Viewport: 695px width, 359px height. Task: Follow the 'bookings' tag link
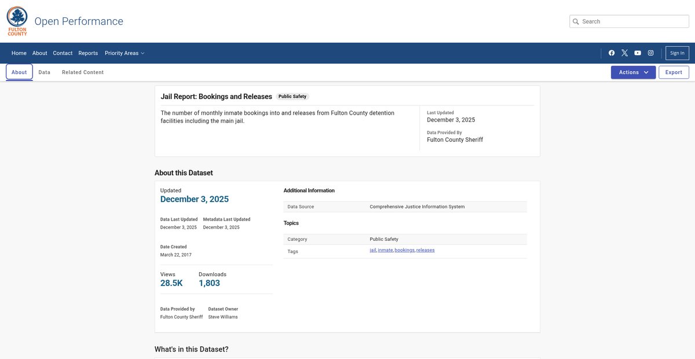404,250
